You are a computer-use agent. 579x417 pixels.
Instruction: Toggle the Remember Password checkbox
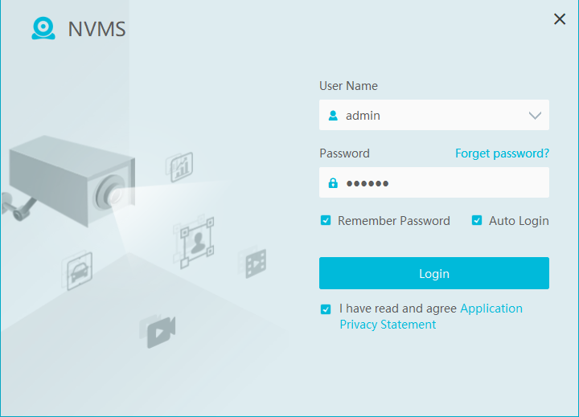326,221
